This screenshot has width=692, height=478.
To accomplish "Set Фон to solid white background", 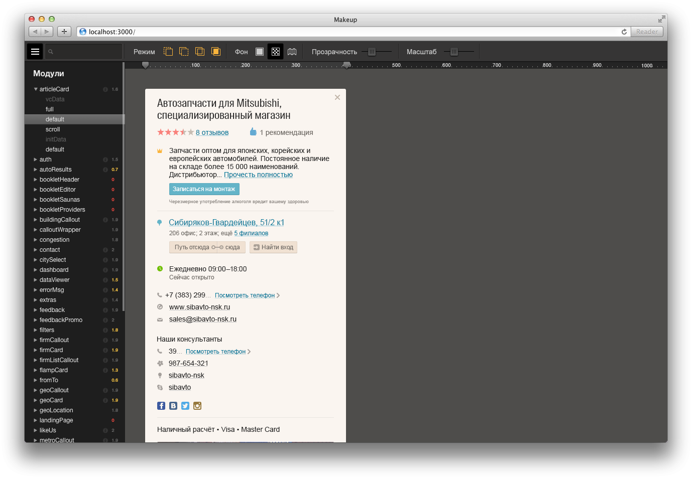I will click(260, 52).
